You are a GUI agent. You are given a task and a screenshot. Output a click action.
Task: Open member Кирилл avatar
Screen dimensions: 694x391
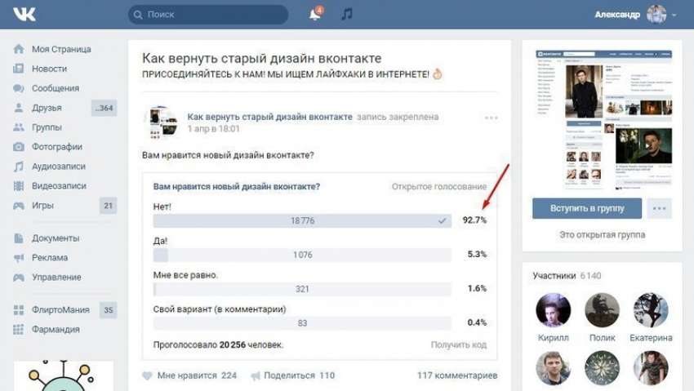point(554,310)
